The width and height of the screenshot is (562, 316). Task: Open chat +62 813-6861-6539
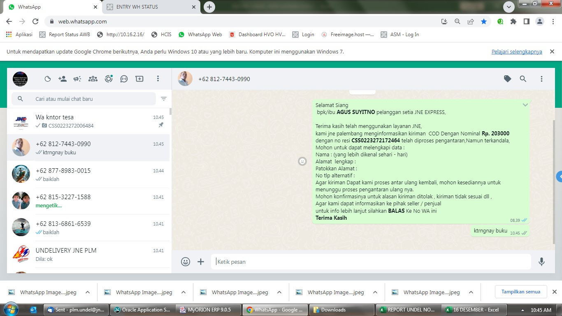click(x=88, y=228)
